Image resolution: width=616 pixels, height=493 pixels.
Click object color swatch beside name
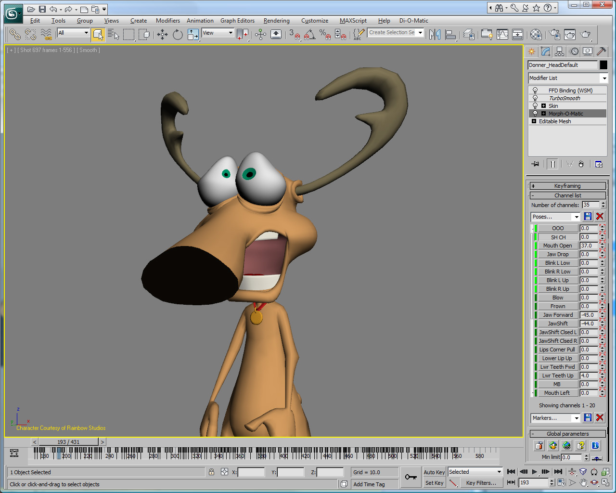[603, 65]
